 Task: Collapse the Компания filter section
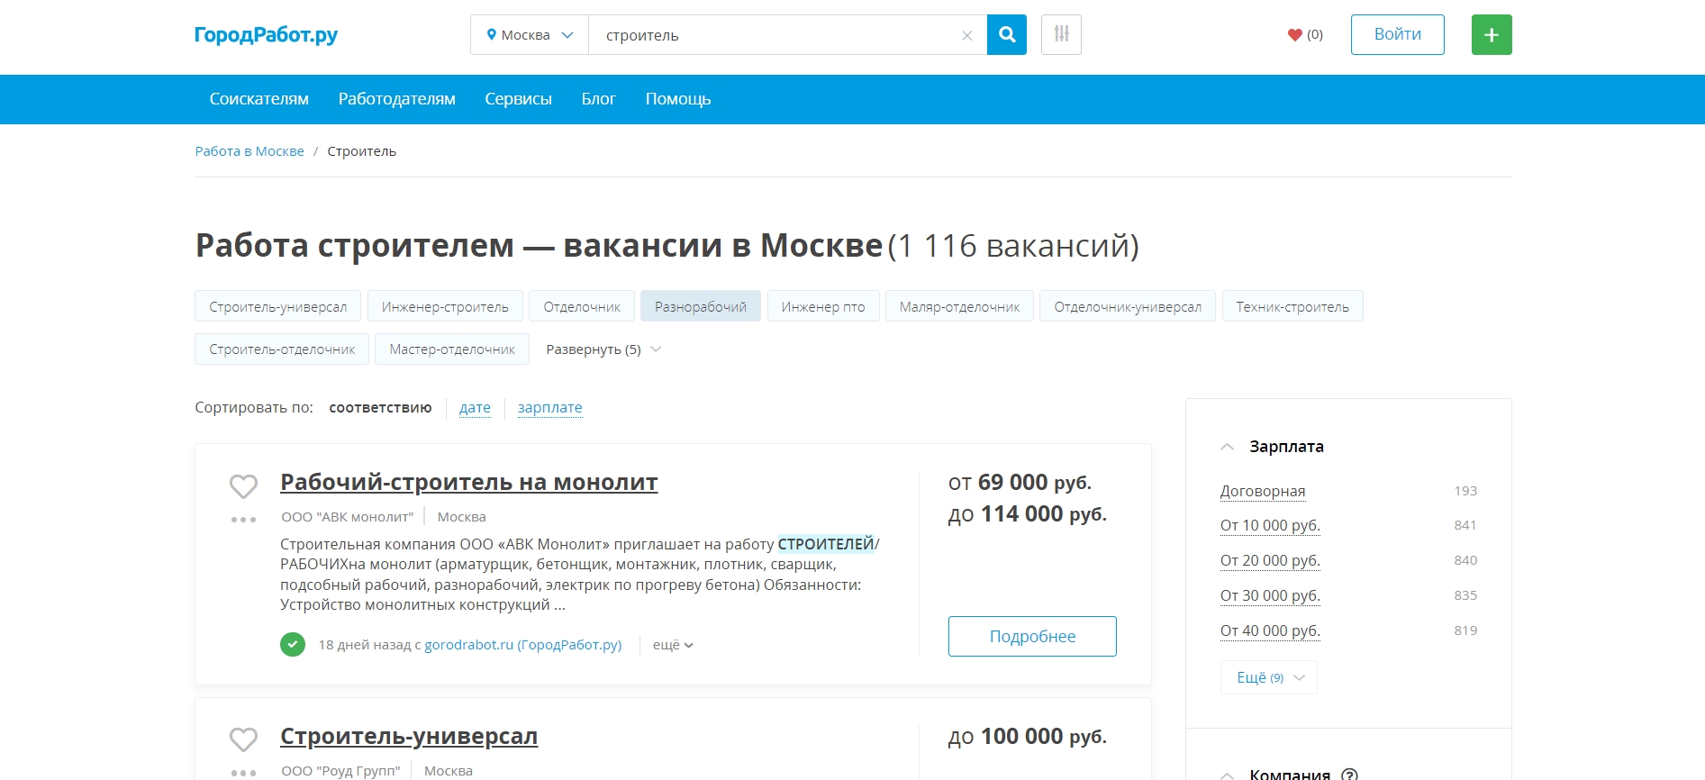point(1227,775)
